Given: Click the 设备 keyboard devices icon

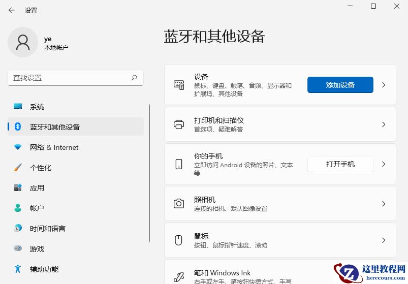Looking at the screenshot, I should [x=179, y=85].
